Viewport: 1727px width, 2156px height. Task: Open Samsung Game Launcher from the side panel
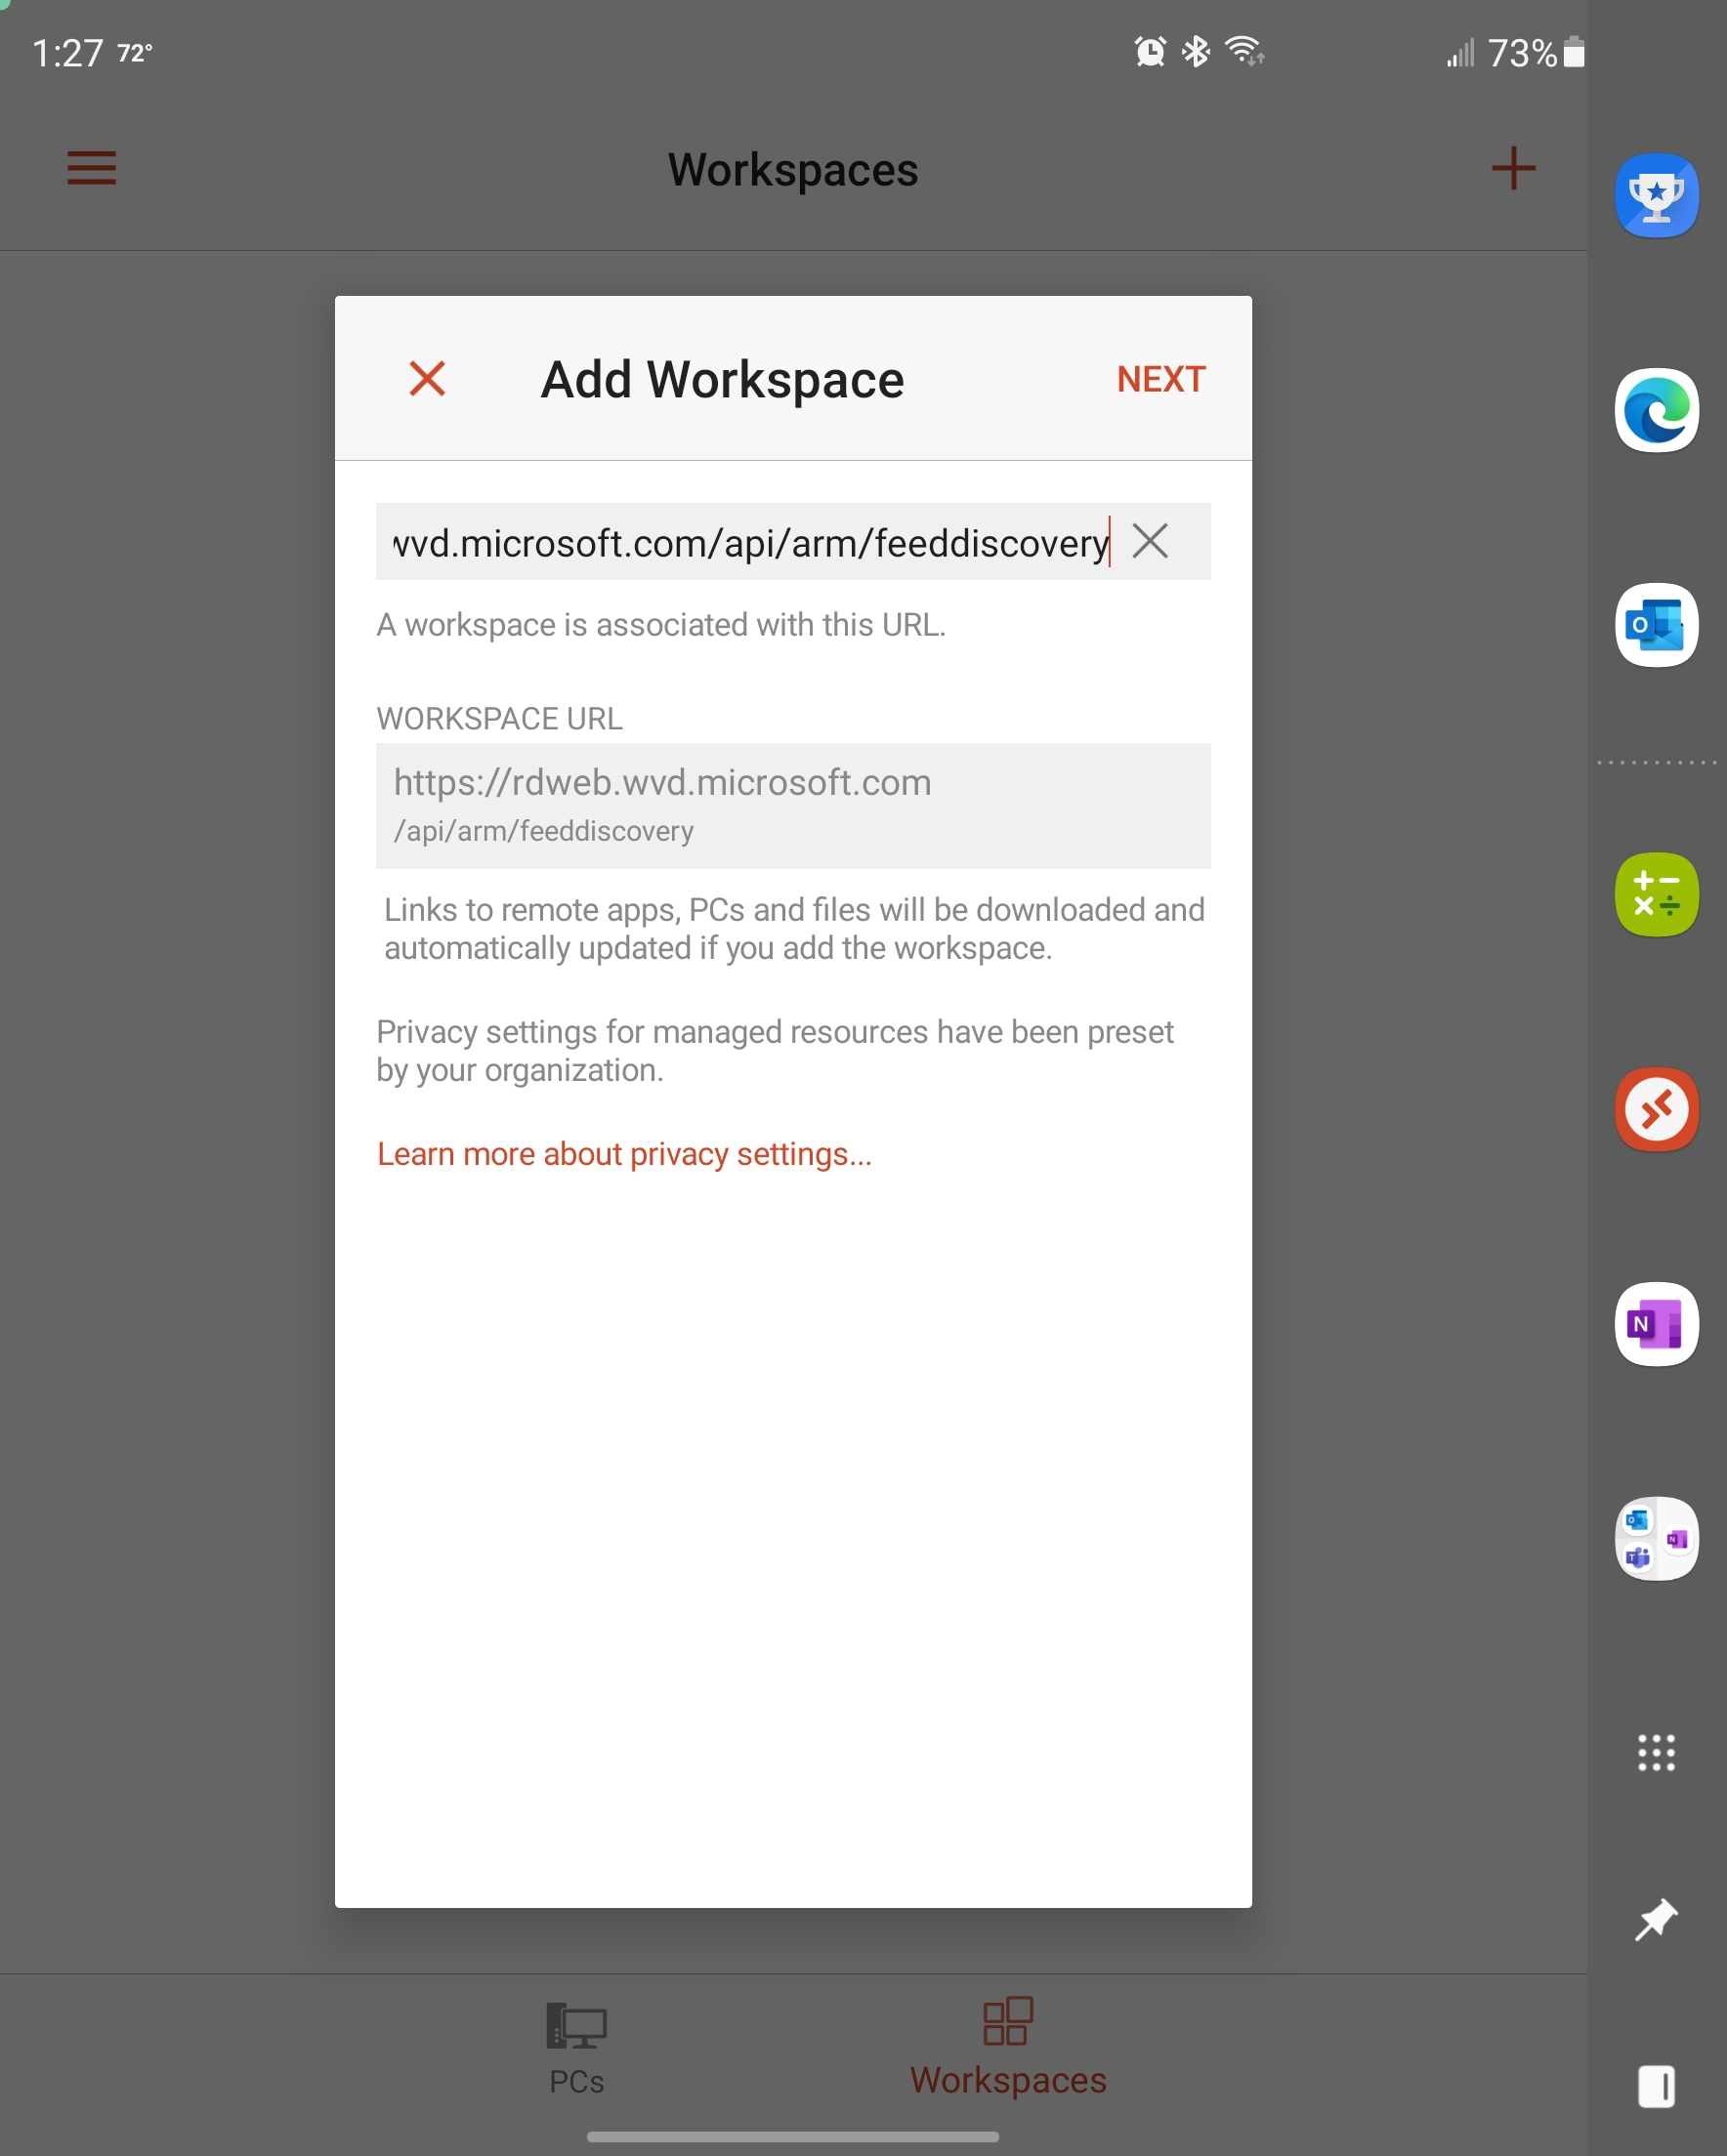coord(1656,195)
